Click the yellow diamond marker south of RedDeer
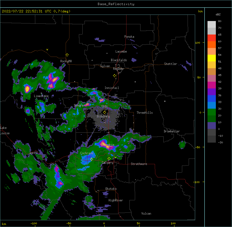This screenshot has height=227, width=232. click(x=114, y=76)
